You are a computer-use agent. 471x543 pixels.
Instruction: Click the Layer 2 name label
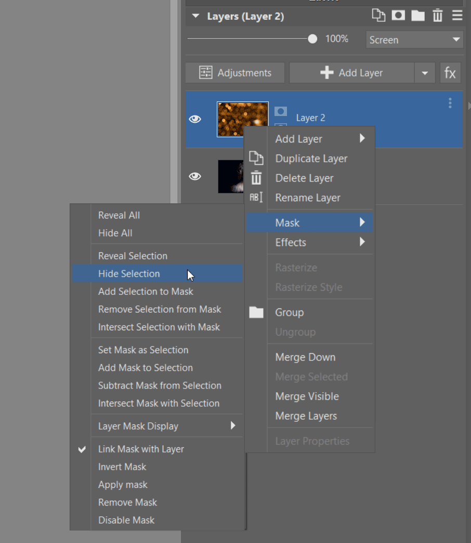click(310, 118)
